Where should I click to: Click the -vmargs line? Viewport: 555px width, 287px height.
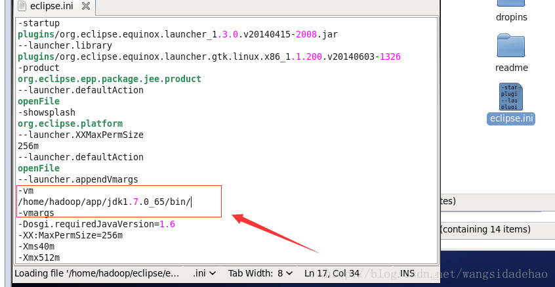tap(36, 213)
